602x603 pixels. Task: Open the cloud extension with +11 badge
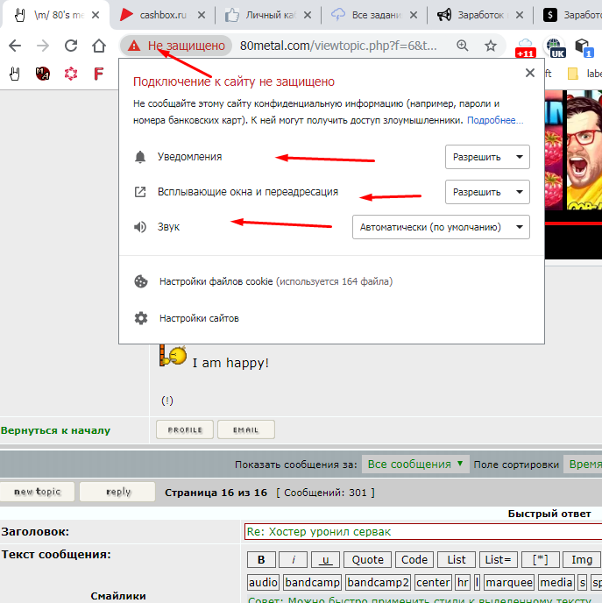526,47
